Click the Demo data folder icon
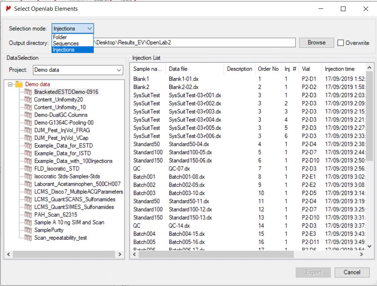This screenshot has width=377, height=286. point(19,84)
